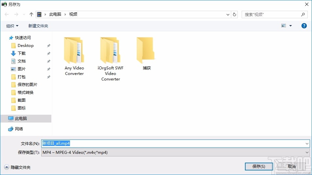The height and width of the screenshot is (175, 312).
Task: Close the 另存为 dialog
Action: pos(307,4)
